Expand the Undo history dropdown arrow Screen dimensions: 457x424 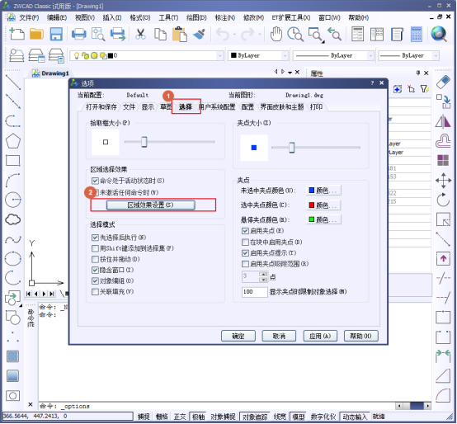pos(234,35)
